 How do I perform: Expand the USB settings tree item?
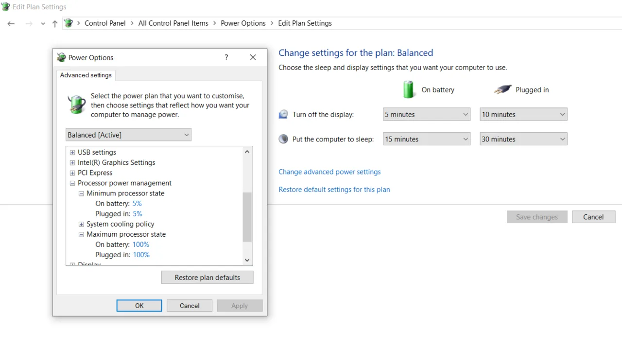[x=72, y=152]
